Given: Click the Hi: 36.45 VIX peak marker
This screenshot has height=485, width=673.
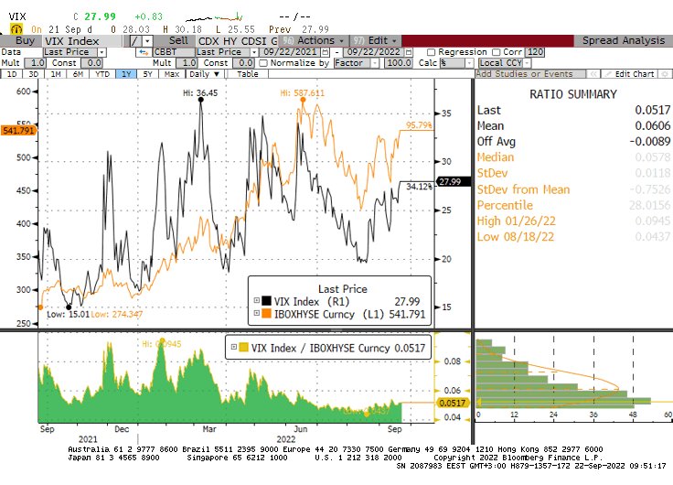Looking at the screenshot, I should pyautogui.click(x=201, y=100).
